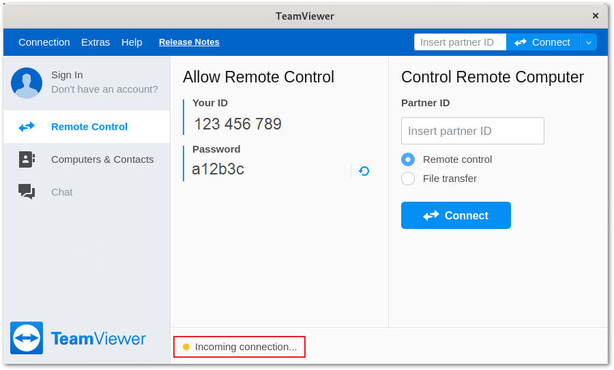The height and width of the screenshot is (370, 614).
Task: Click the large blue Connect button
Action: click(x=456, y=215)
